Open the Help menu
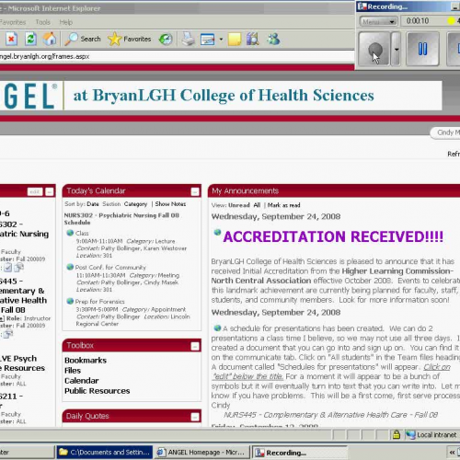The image size is (460, 460). click(x=66, y=22)
